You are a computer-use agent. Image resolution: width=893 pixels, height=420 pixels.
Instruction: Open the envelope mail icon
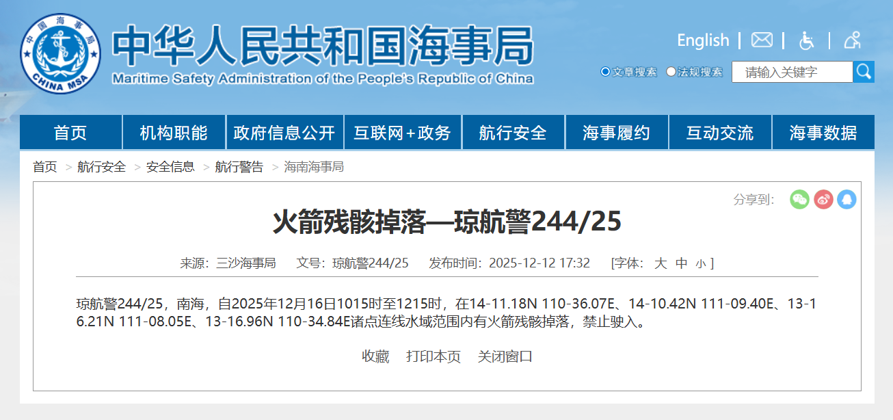coord(762,40)
